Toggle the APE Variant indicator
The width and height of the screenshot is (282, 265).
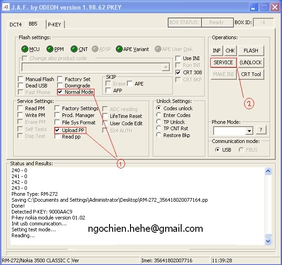[x=120, y=49]
